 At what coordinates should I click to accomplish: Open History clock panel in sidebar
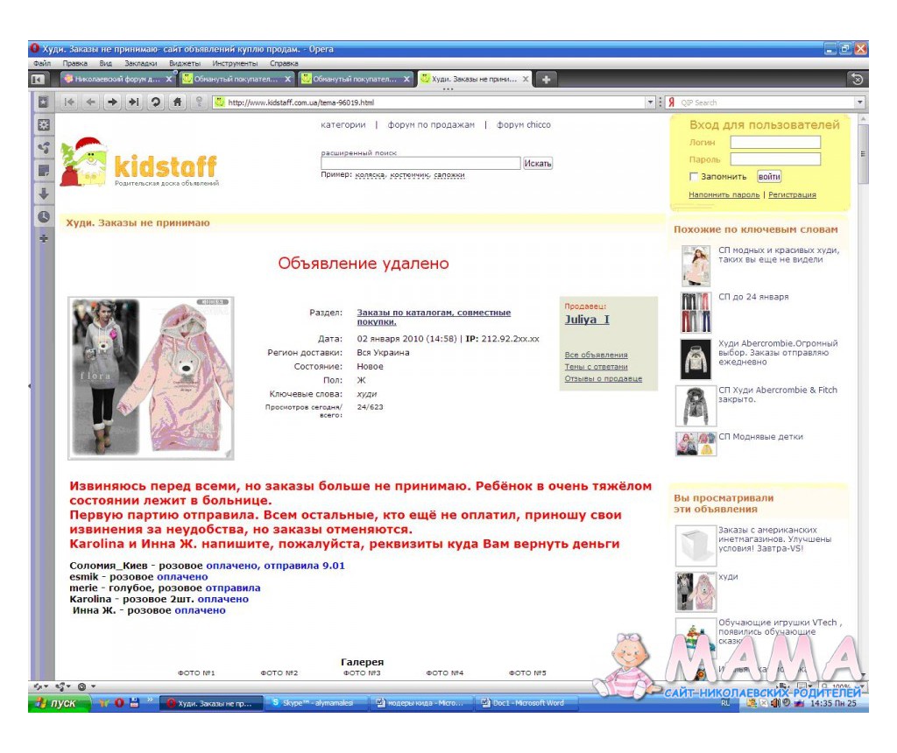pyautogui.click(x=43, y=216)
